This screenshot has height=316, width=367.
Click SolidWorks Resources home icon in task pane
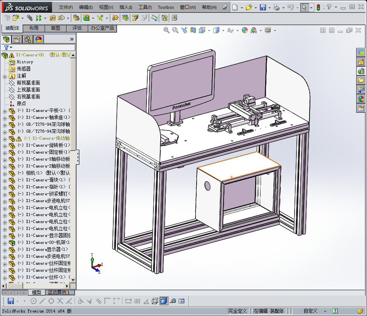tap(361, 62)
